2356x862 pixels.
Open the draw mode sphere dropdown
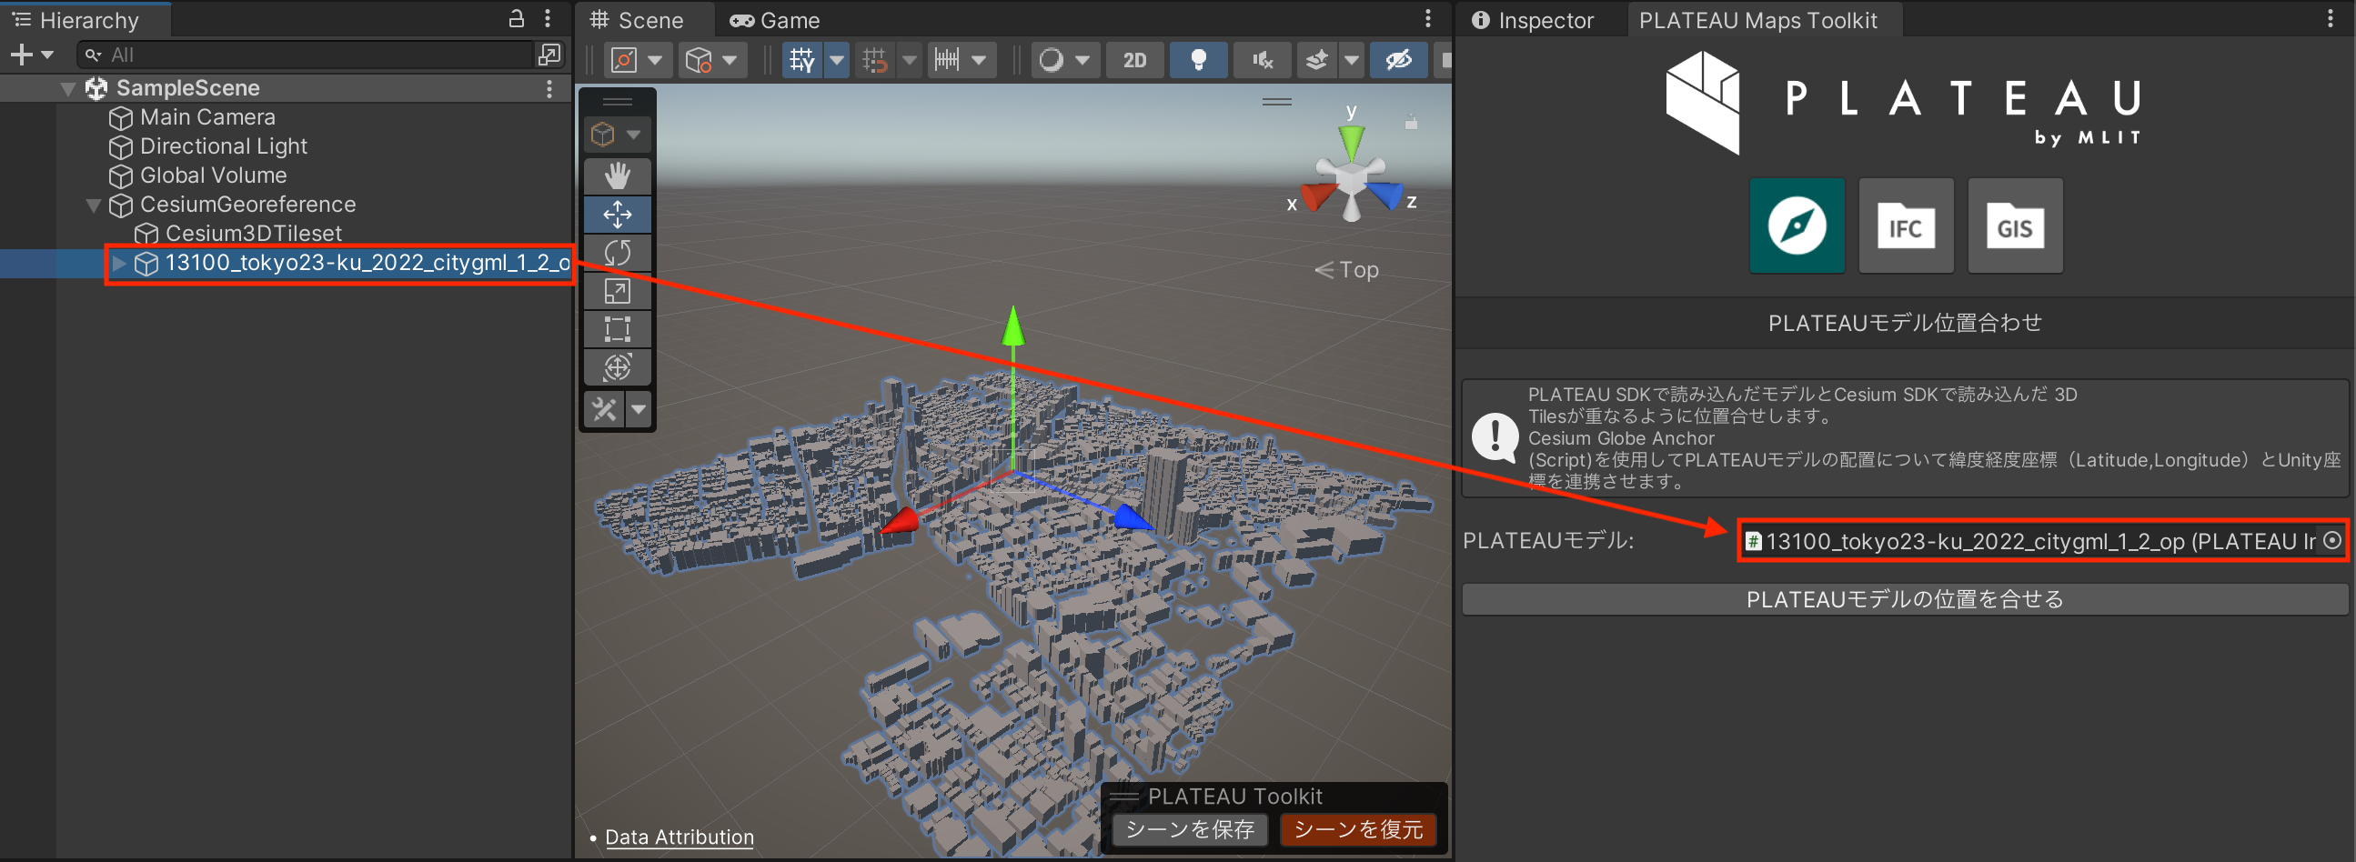pyautogui.click(x=1064, y=60)
